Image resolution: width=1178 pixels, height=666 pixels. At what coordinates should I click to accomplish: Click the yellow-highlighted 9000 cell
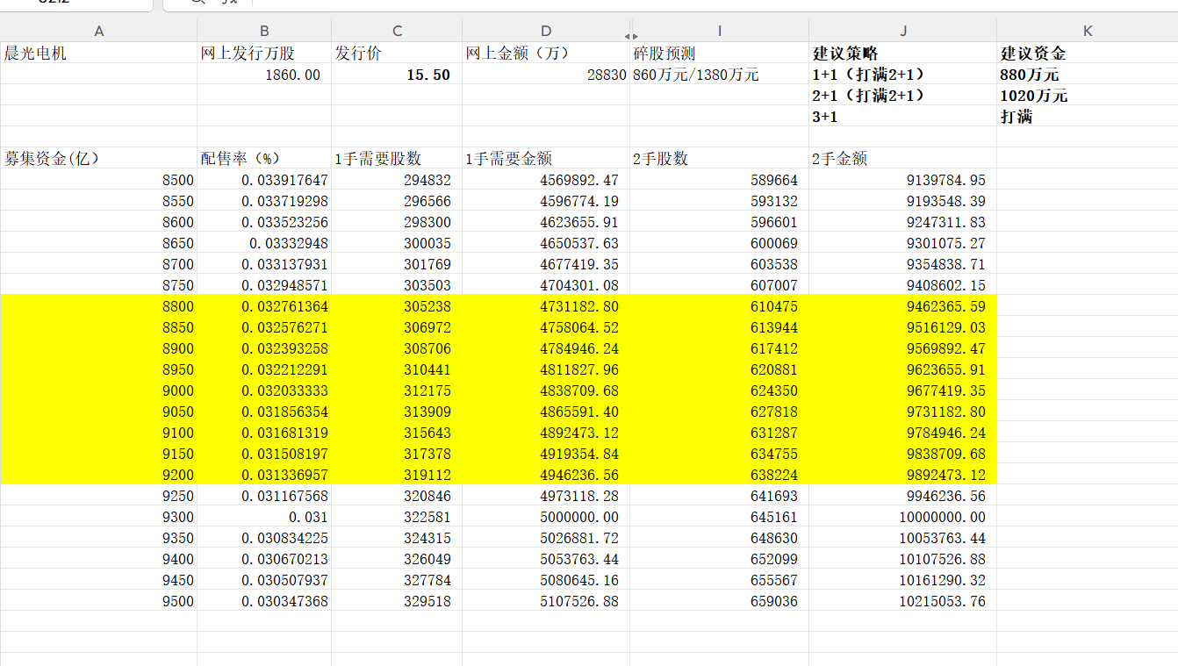click(x=98, y=390)
